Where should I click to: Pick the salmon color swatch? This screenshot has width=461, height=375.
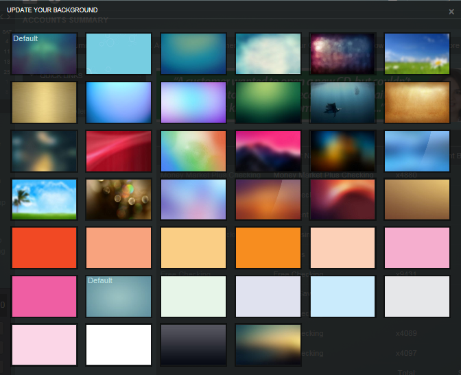point(119,247)
